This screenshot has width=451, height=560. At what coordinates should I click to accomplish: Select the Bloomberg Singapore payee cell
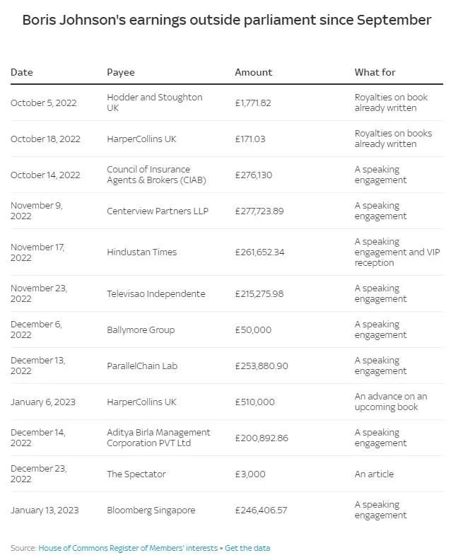tap(151, 511)
